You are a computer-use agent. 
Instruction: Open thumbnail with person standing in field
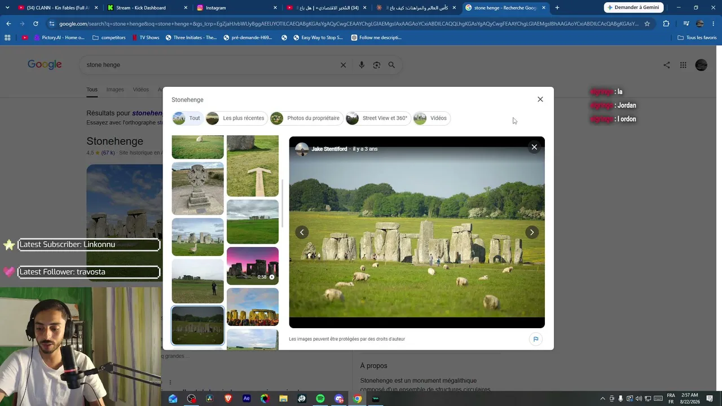coord(197,281)
